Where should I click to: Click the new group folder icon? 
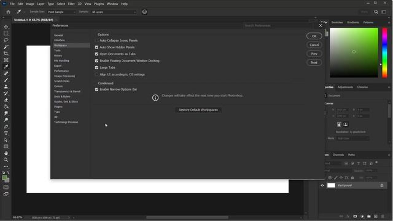coord(369,216)
